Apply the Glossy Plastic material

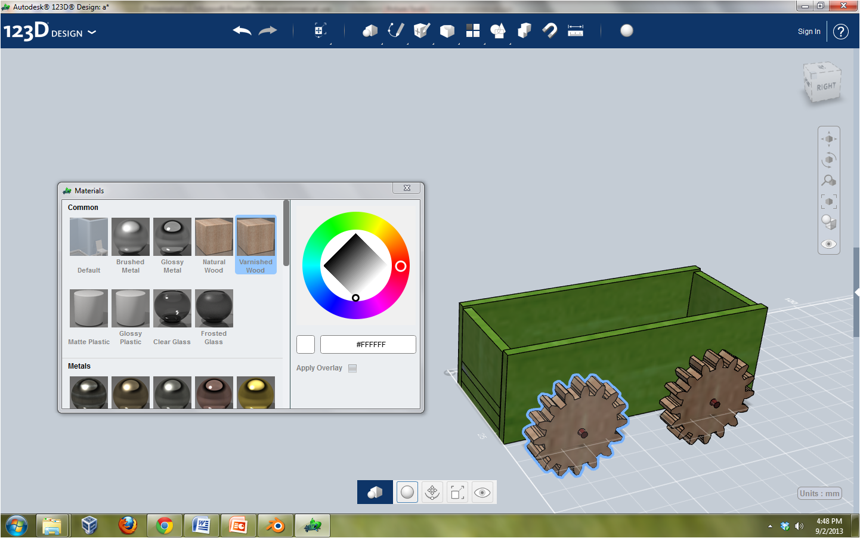coord(131,317)
